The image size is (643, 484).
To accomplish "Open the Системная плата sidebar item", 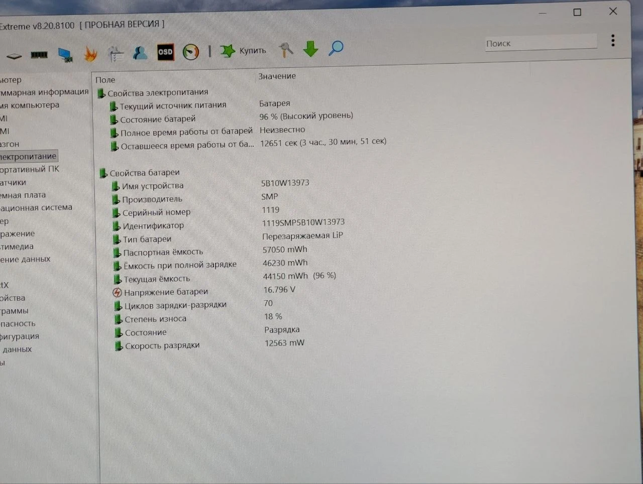I will click(23, 195).
